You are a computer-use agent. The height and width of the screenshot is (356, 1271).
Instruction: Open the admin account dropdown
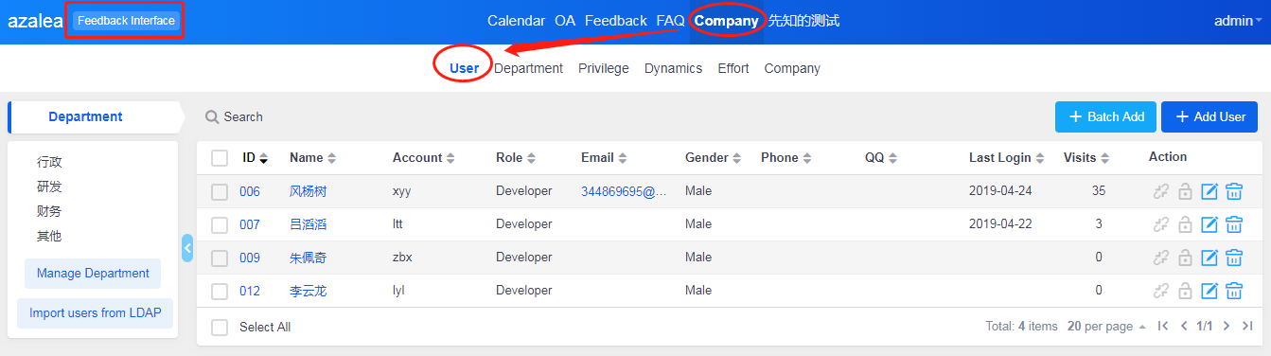[x=1238, y=21]
